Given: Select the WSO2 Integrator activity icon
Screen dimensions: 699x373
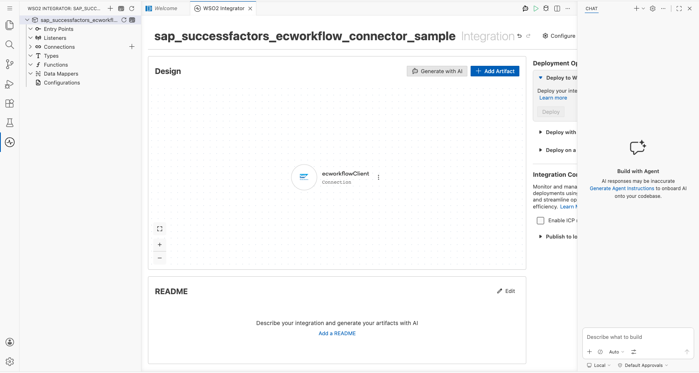Looking at the screenshot, I should click(x=10, y=142).
